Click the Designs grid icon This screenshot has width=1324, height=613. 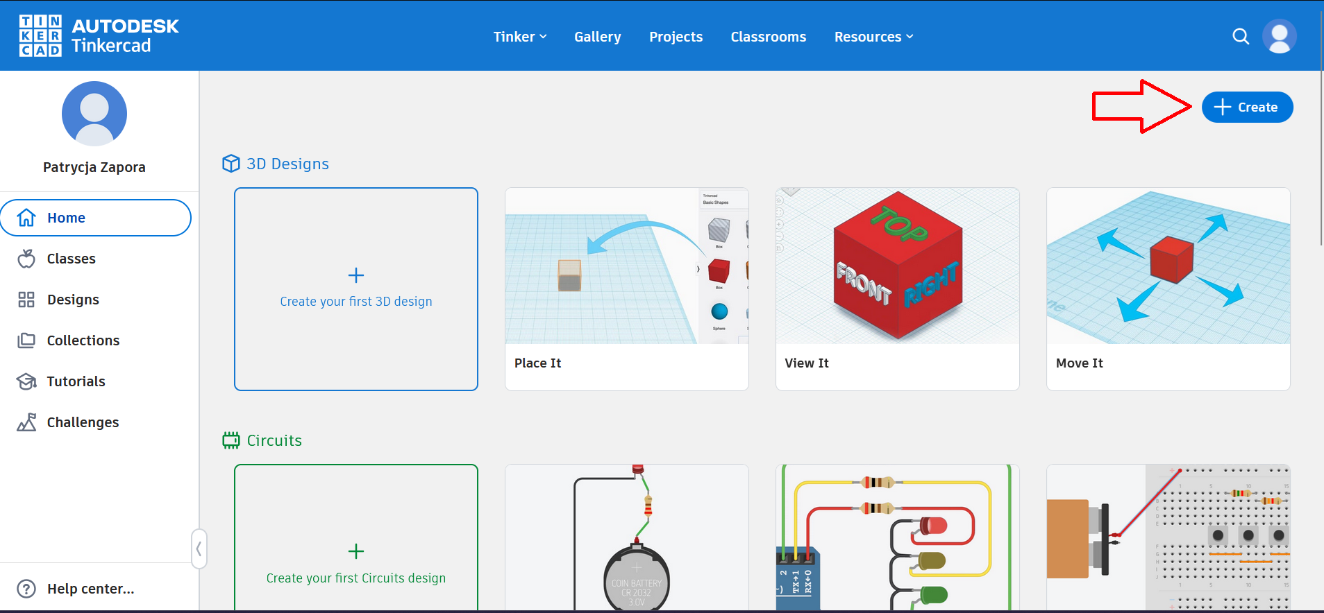click(x=26, y=300)
